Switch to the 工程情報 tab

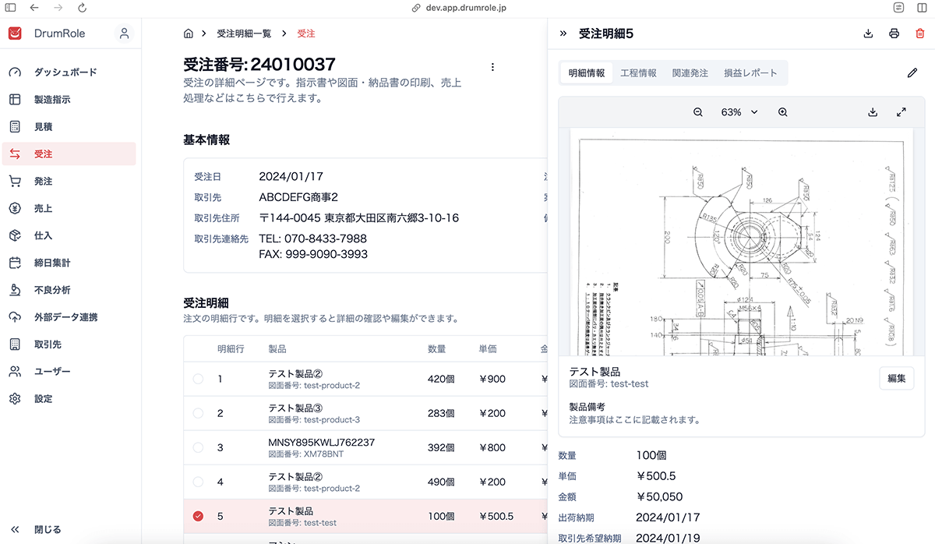tap(638, 73)
